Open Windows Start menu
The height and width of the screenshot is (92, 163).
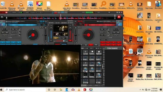[x=1, y=90]
